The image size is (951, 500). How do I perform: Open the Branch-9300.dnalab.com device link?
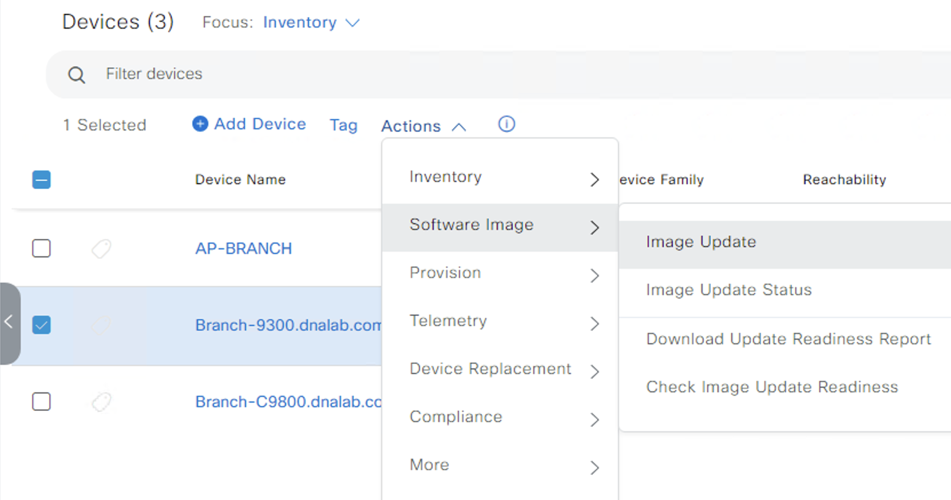288,325
